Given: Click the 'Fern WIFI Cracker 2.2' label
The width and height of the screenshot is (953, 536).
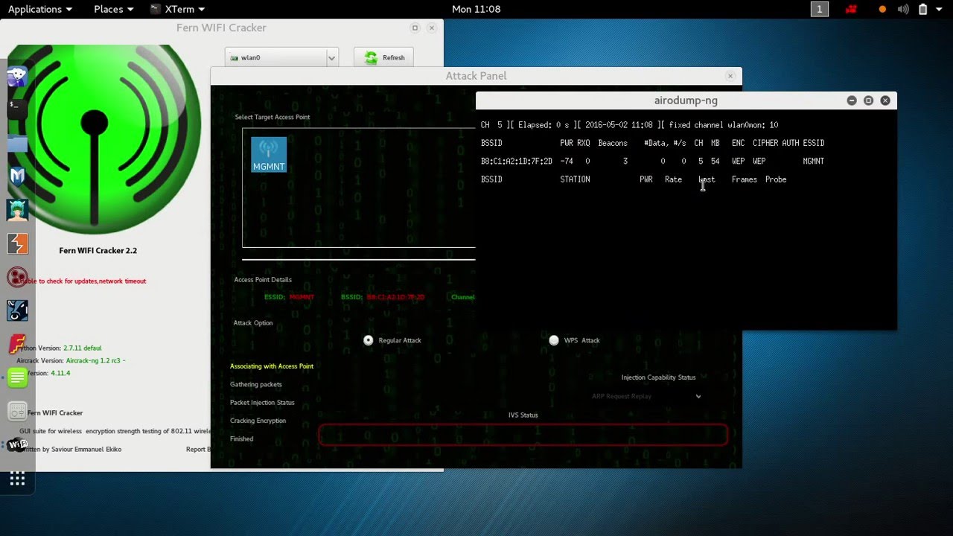Looking at the screenshot, I should (98, 251).
